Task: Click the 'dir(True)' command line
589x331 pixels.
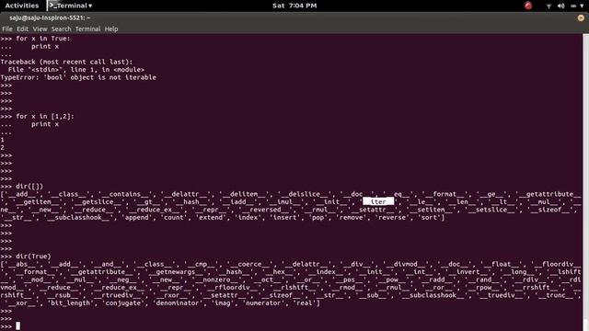Action: (x=33, y=257)
